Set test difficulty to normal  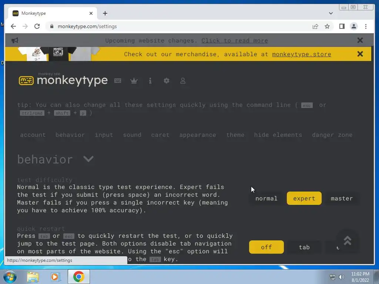tap(266, 198)
